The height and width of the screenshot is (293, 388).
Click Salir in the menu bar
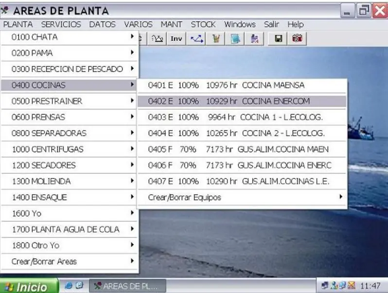(271, 24)
